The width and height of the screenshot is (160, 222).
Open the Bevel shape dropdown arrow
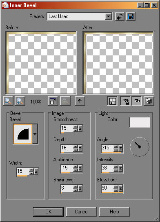[x=35, y=134]
